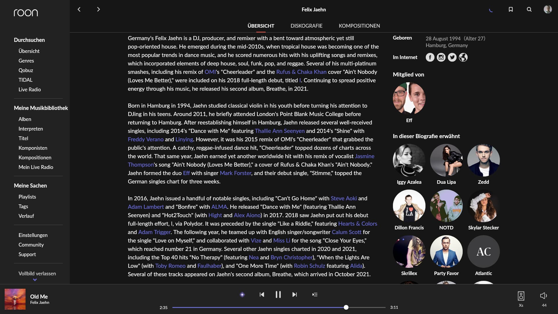Open the volume control icon
Image resolution: width=558 pixels, height=314 pixels.
pos(544,296)
